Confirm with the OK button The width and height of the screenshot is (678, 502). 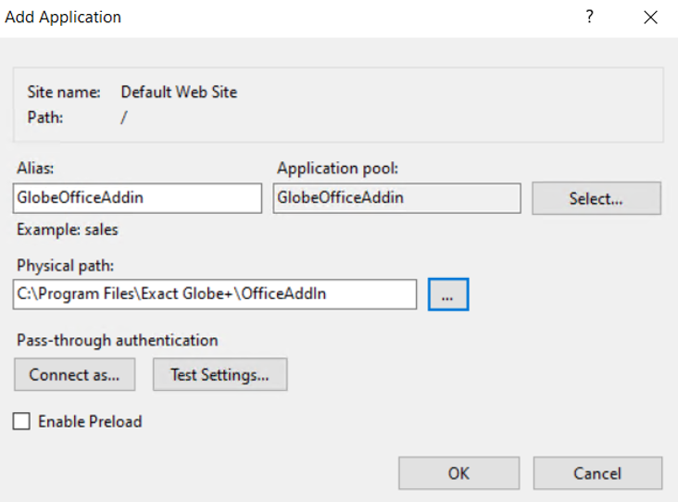[458, 473]
